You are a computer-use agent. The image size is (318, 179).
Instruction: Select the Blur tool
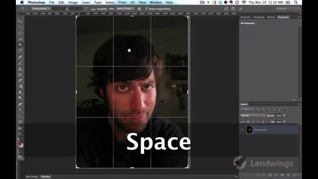click(x=20, y=92)
